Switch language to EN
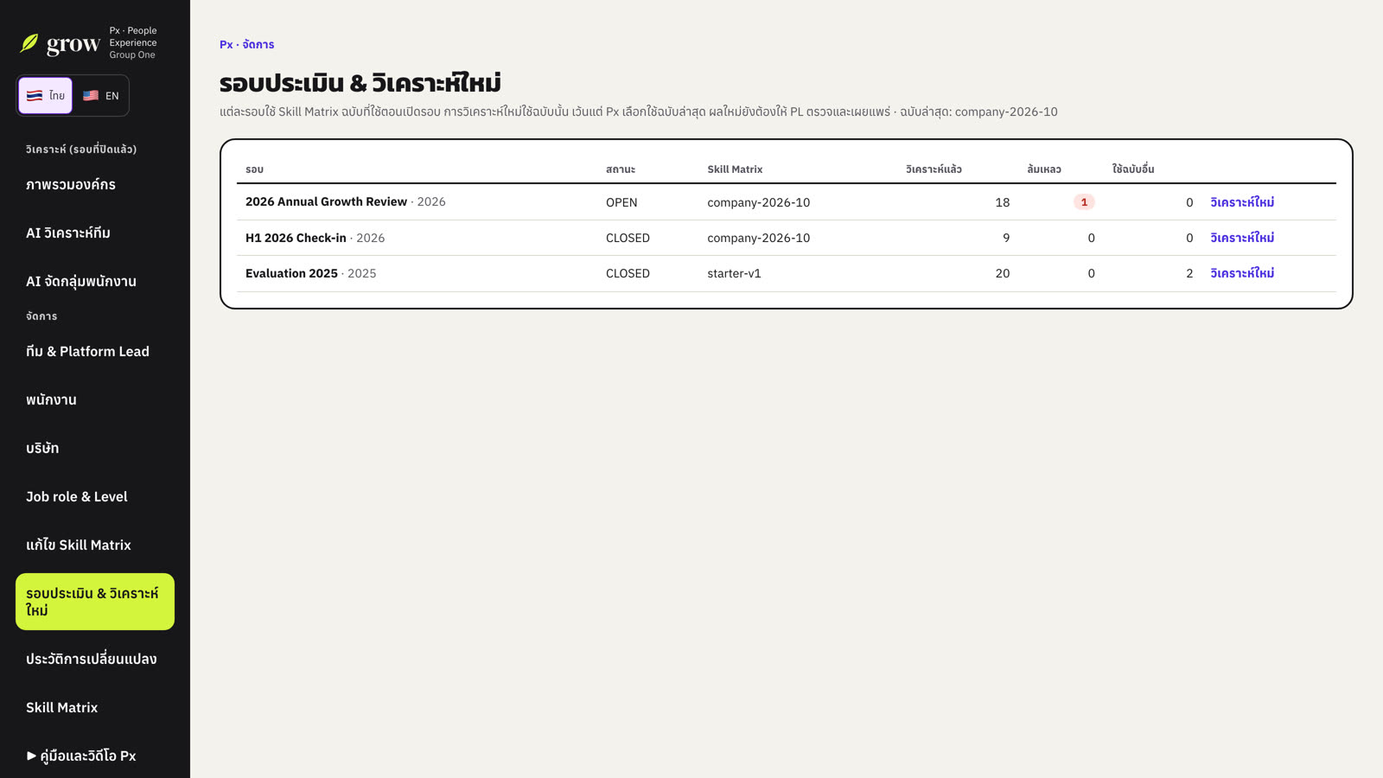 (100, 95)
